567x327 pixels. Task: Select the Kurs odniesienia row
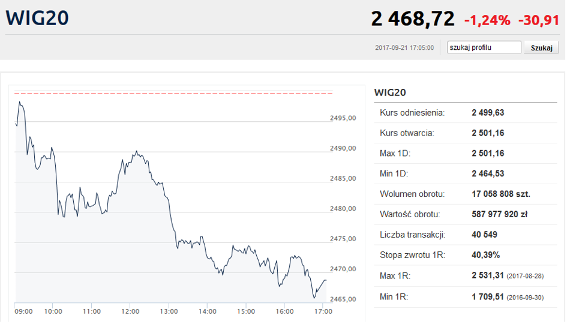(466, 112)
